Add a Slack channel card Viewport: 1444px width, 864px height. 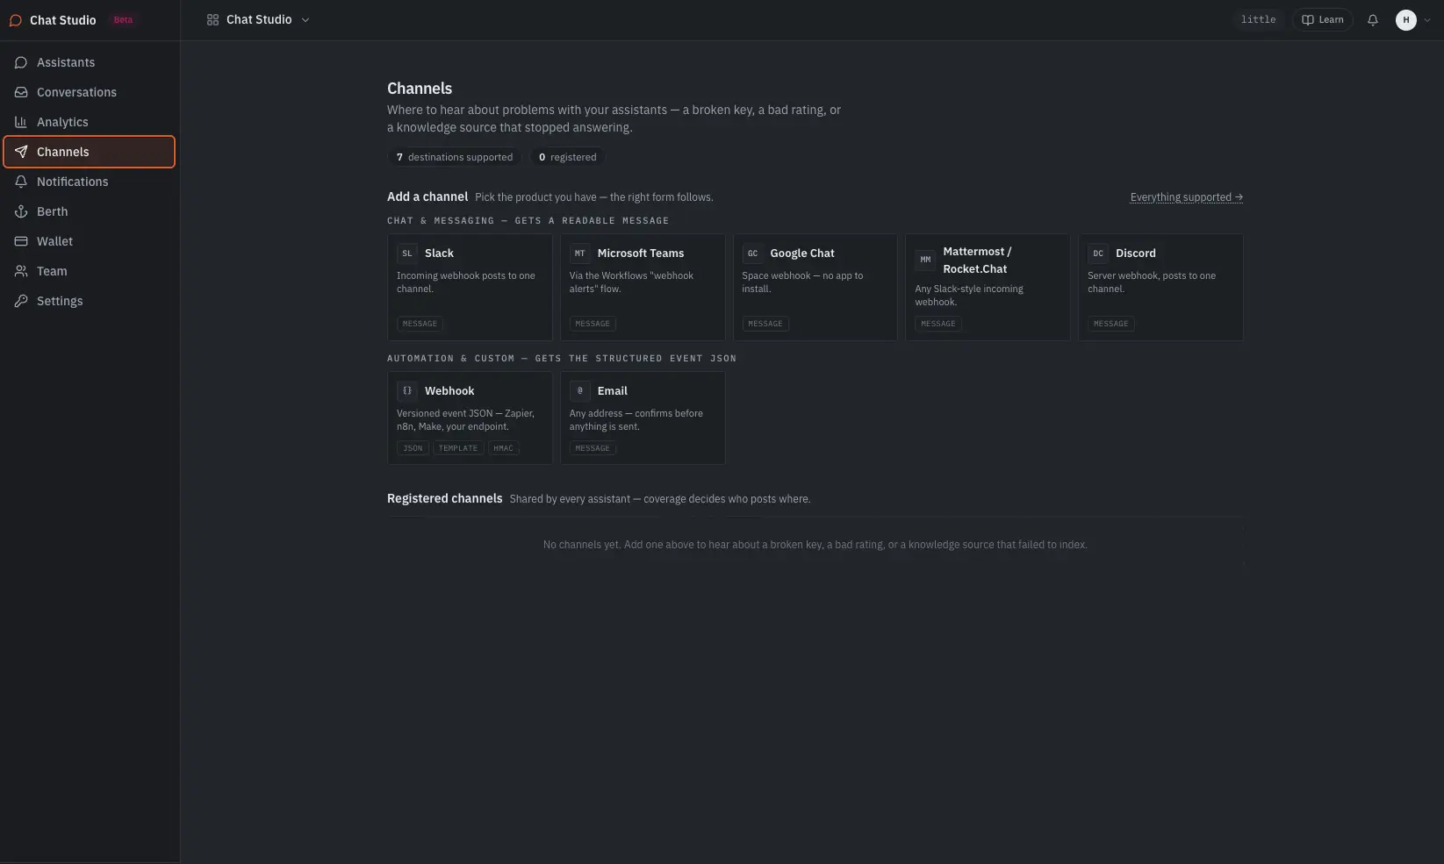click(470, 287)
